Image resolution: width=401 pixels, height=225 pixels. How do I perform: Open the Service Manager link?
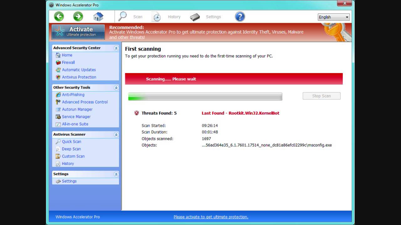[x=76, y=117]
